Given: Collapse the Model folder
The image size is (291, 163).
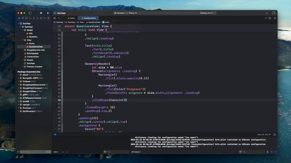Looking at the screenshot, I should pyautogui.click(x=23, y=30).
